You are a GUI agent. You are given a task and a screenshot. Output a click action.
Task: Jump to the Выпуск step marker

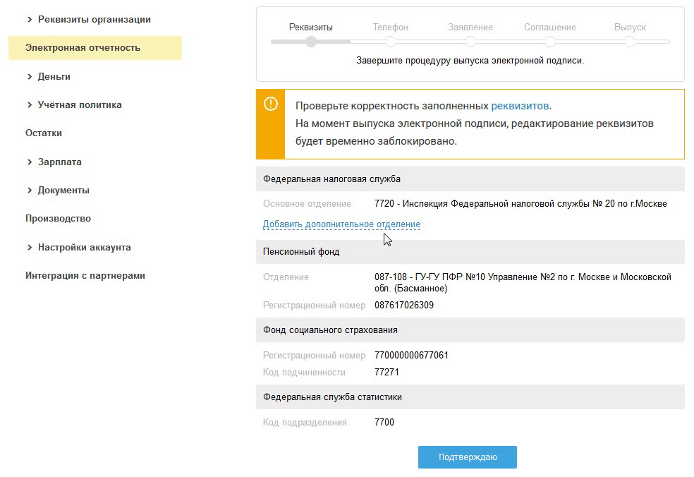coord(630,42)
